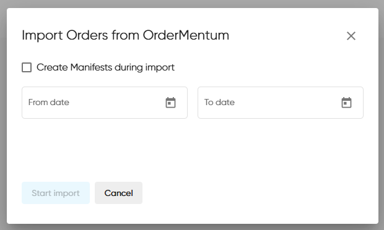Screen dimensions: 384x230
Task: Click the 'Create Manifests during import' label text
Action: tap(105, 67)
